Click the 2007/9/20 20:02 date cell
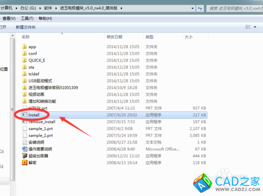This screenshot has width=263, height=196. pos(122,115)
